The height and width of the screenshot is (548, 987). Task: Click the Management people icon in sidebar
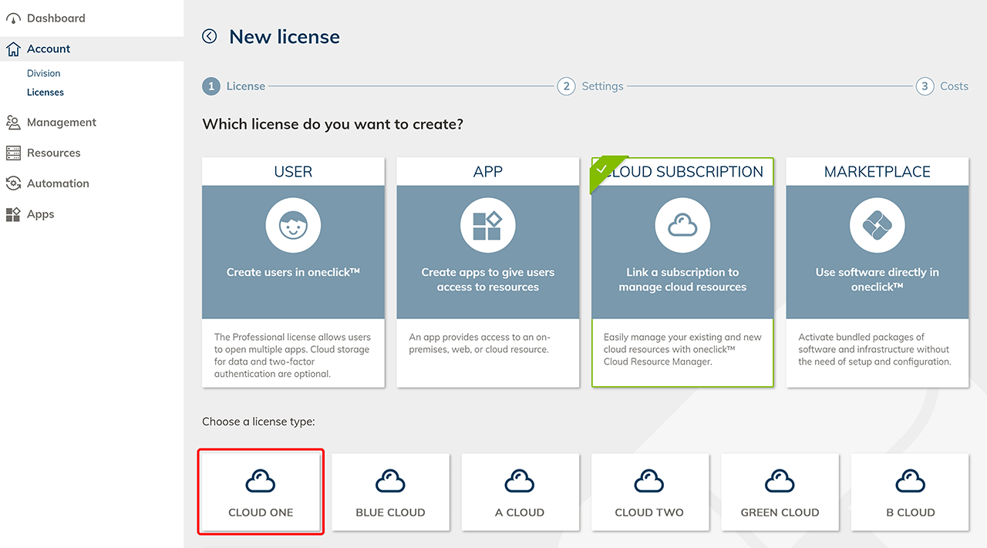pos(13,123)
